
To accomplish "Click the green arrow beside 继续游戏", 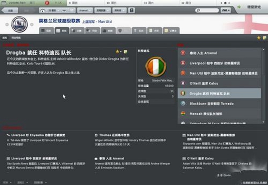I will [x=239, y=7].
